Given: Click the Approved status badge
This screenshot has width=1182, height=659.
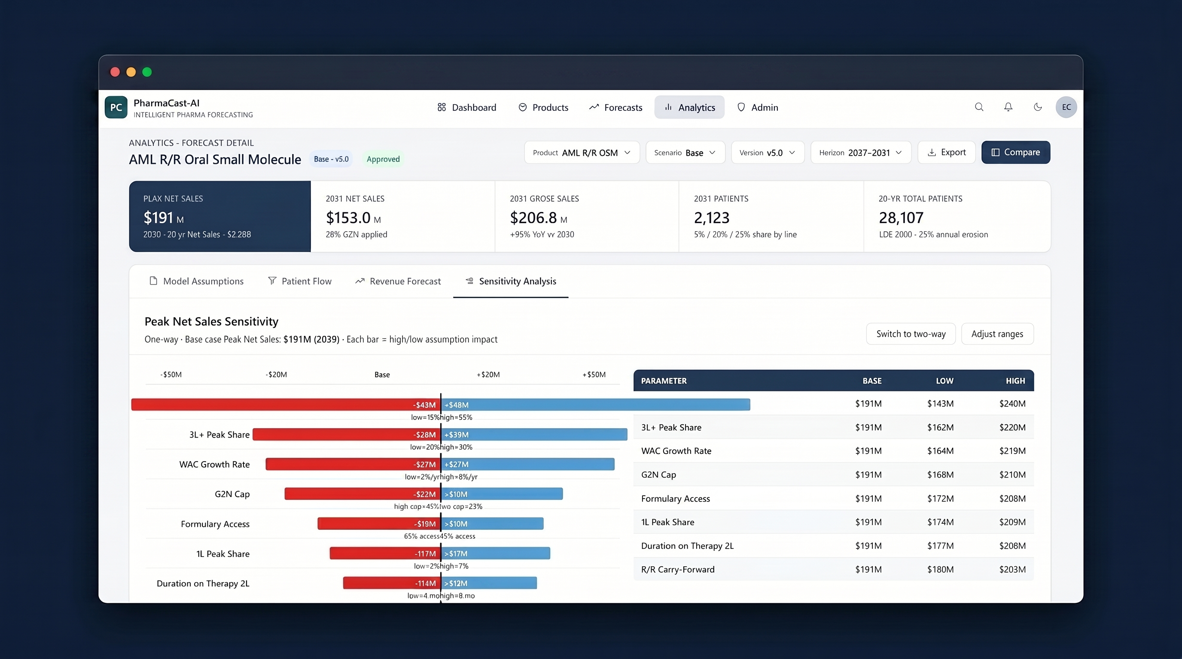Looking at the screenshot, I should pyautogui.click(x=383, y=159).
